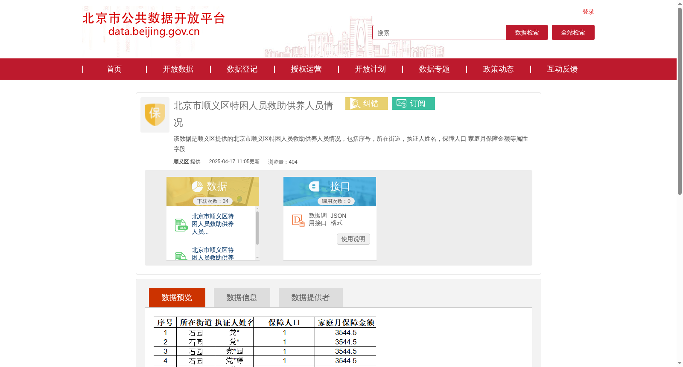
Task: Open the 数据登记 navigation item
Action: click(242, 69)
